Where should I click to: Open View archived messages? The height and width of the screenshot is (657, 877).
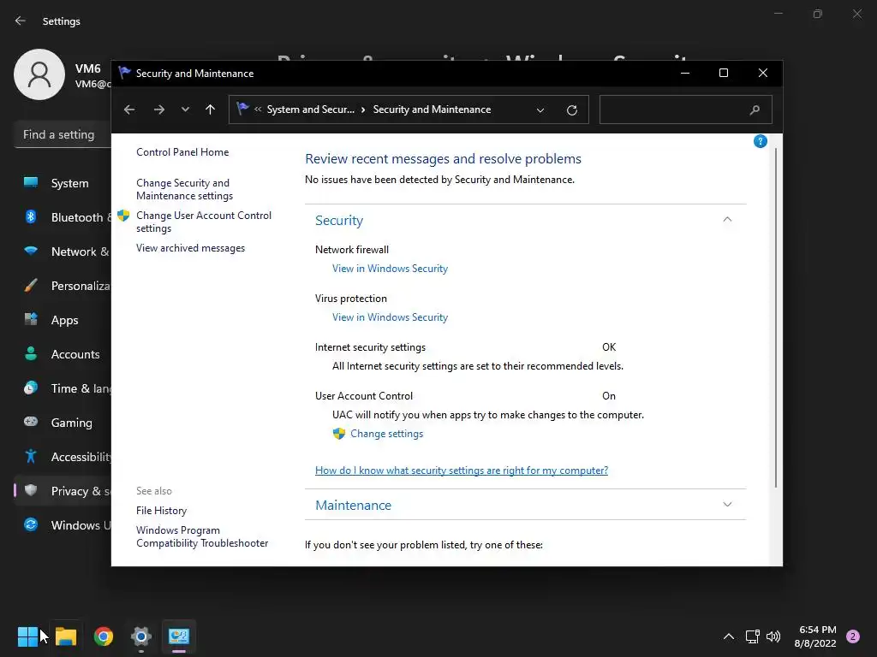[x=190, y=248]
